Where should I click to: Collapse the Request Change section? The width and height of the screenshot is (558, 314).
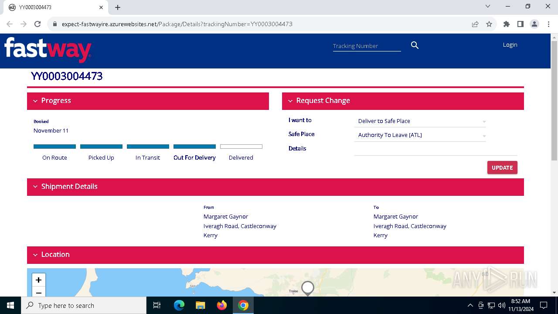click(x=290, y=101)
